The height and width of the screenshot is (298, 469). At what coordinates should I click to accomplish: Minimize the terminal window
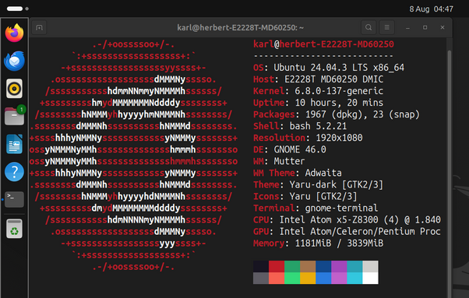tap(407, 27)
